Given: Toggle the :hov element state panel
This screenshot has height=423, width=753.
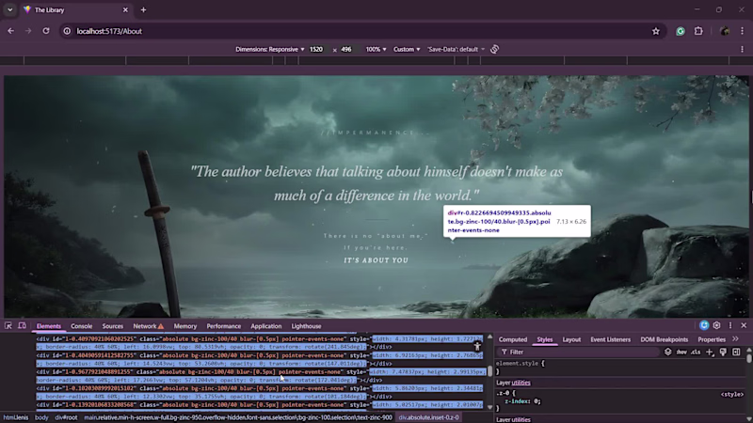Looking at the screenshot, I should 681,352.
